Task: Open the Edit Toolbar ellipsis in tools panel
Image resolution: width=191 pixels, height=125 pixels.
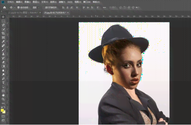Action: (3, 103)
